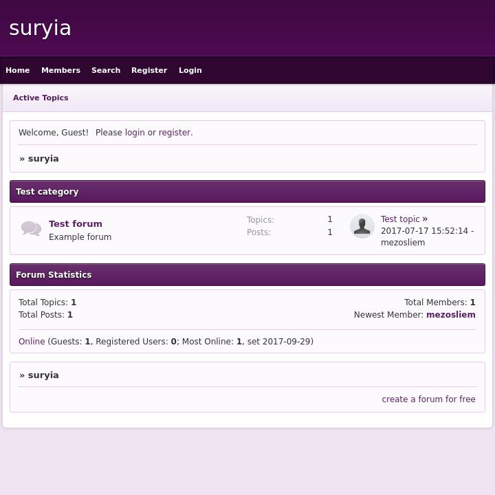This screenshot has height=495, width=495.
Task: Open newest member mezosliem profile
Action: click(451, 315)
